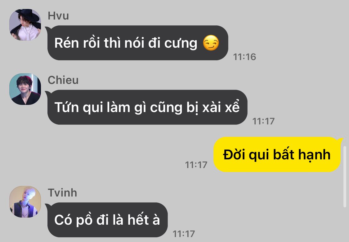Click the smirking emoji in Hvu's message

click(211, 43)
